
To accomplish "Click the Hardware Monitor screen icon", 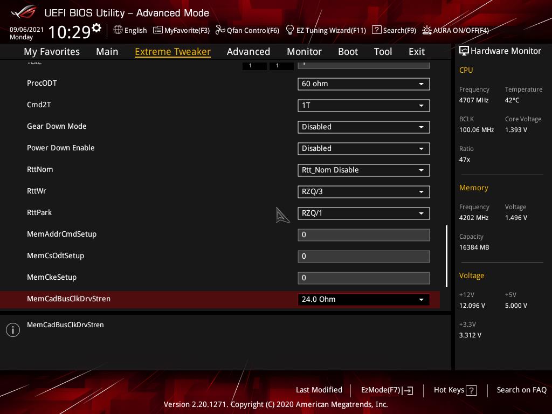I will pos(464,51).
